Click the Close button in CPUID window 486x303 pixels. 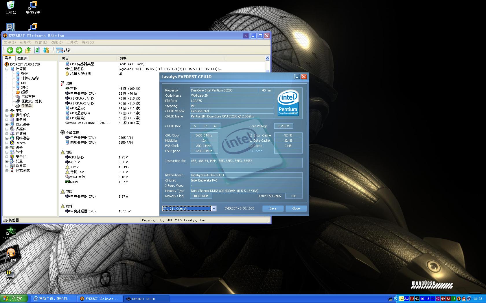pyautogui.click(x=296, y=208)
